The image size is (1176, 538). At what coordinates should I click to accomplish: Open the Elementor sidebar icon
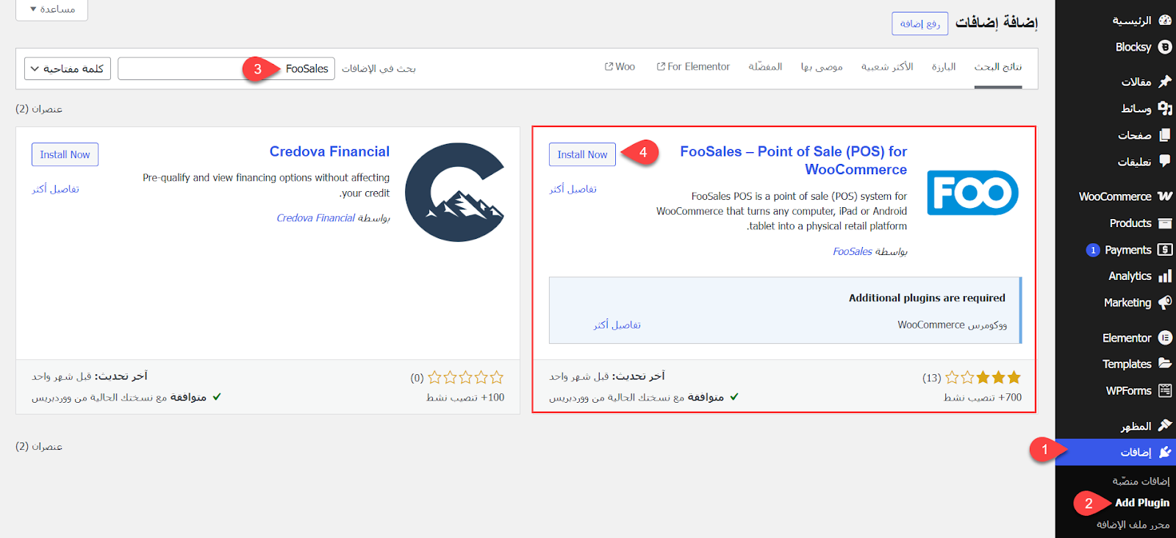1165,337
